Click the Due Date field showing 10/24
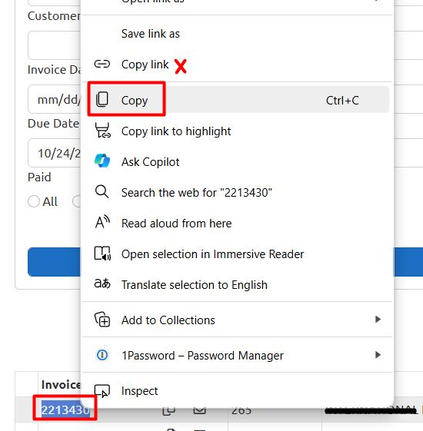 54,153
